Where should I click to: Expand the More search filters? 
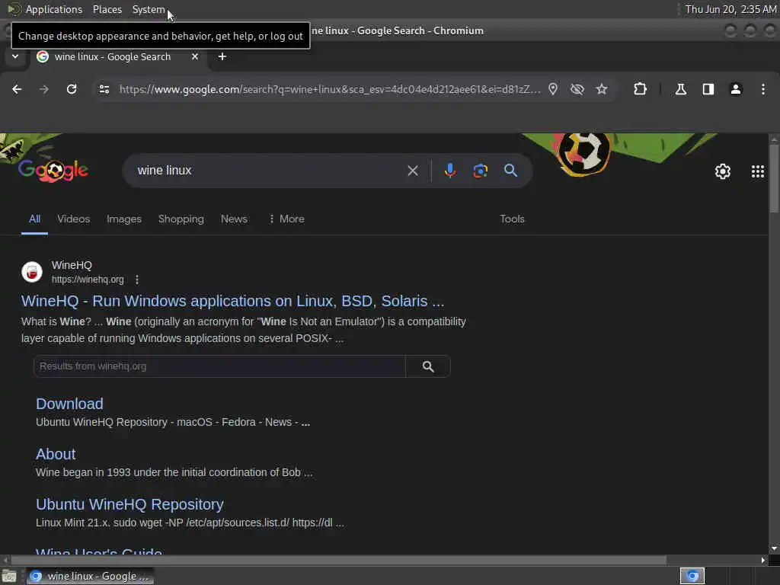(x=286, y=219)
